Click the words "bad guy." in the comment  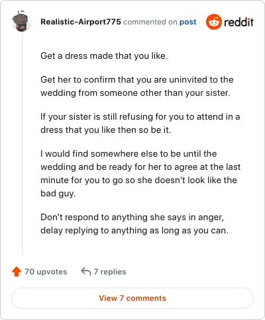click(x=58, y=194)
